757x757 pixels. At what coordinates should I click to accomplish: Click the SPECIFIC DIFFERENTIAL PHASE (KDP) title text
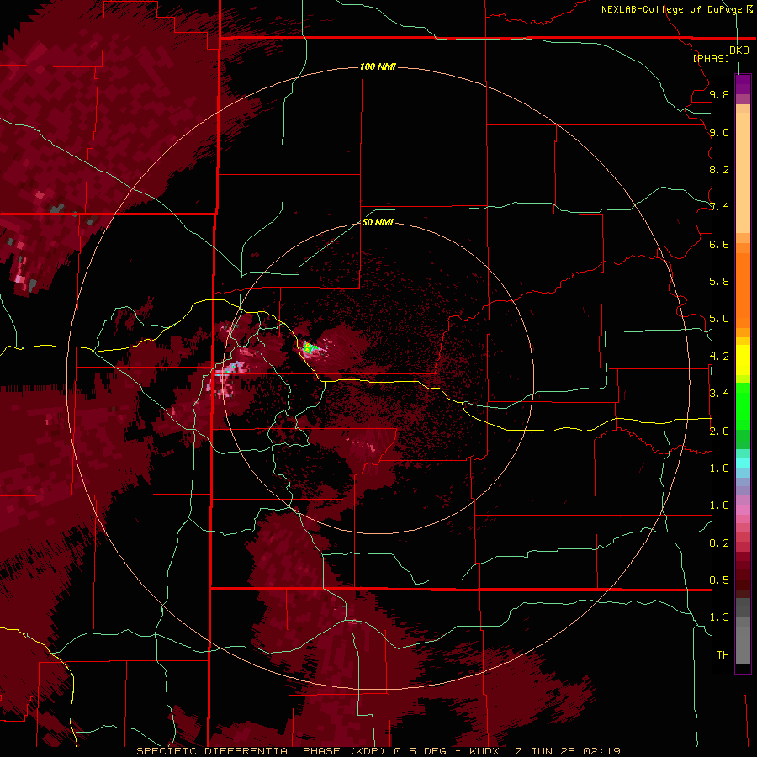pyautogui.click(x=262, y=751)
